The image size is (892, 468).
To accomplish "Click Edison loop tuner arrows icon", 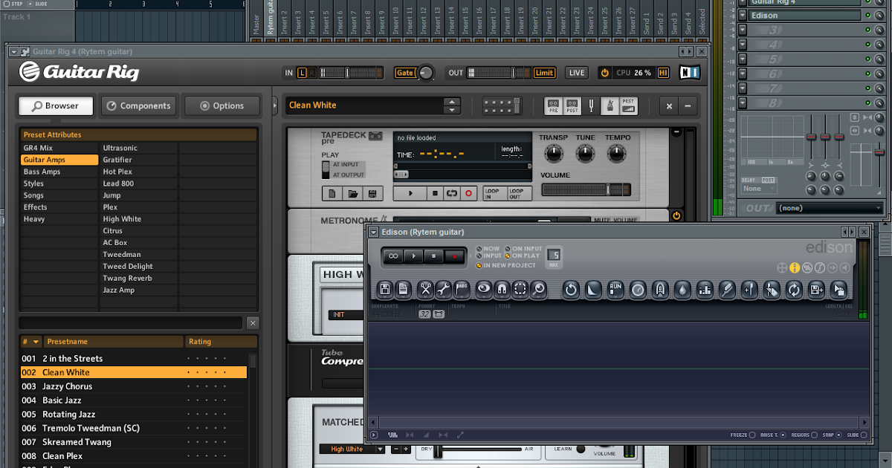I will (794, 289).
